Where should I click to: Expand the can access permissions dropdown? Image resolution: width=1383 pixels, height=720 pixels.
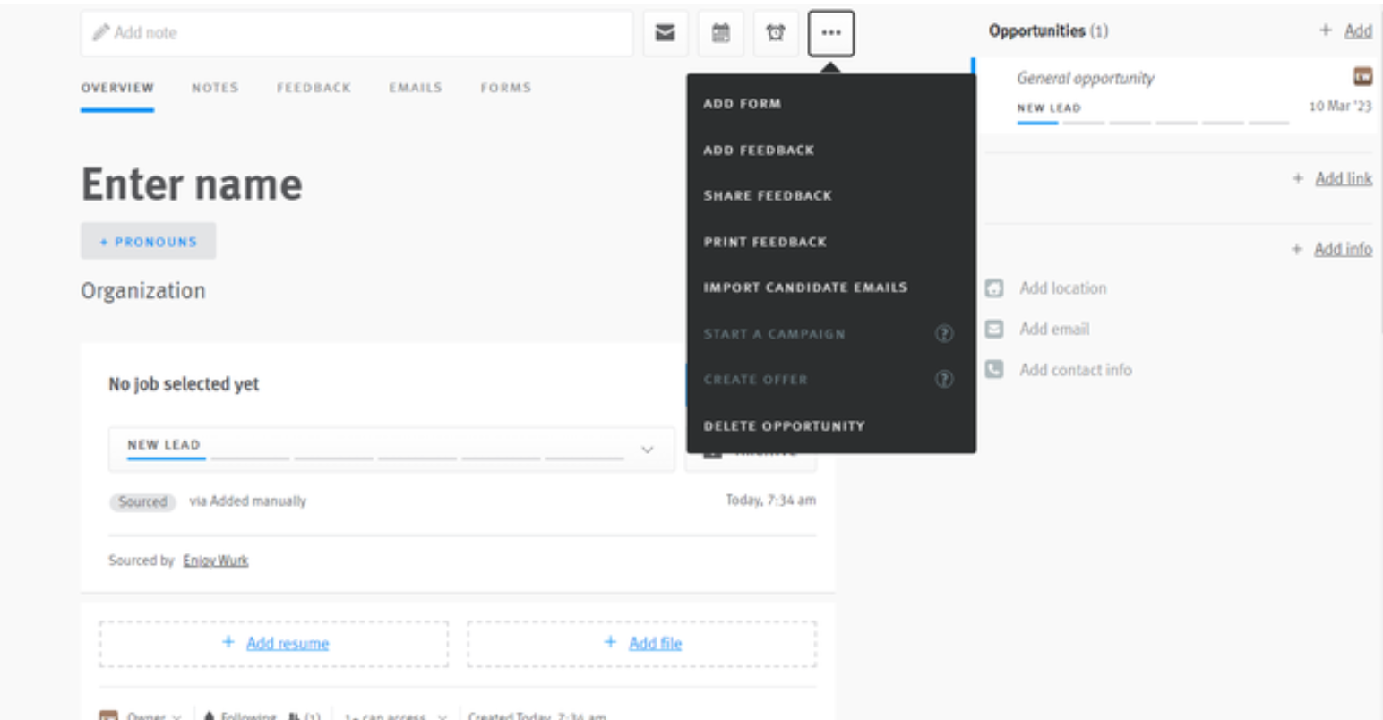(x=392, y=716)
